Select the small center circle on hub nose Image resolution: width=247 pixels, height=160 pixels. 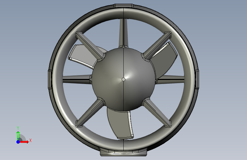tap(124, 79)
